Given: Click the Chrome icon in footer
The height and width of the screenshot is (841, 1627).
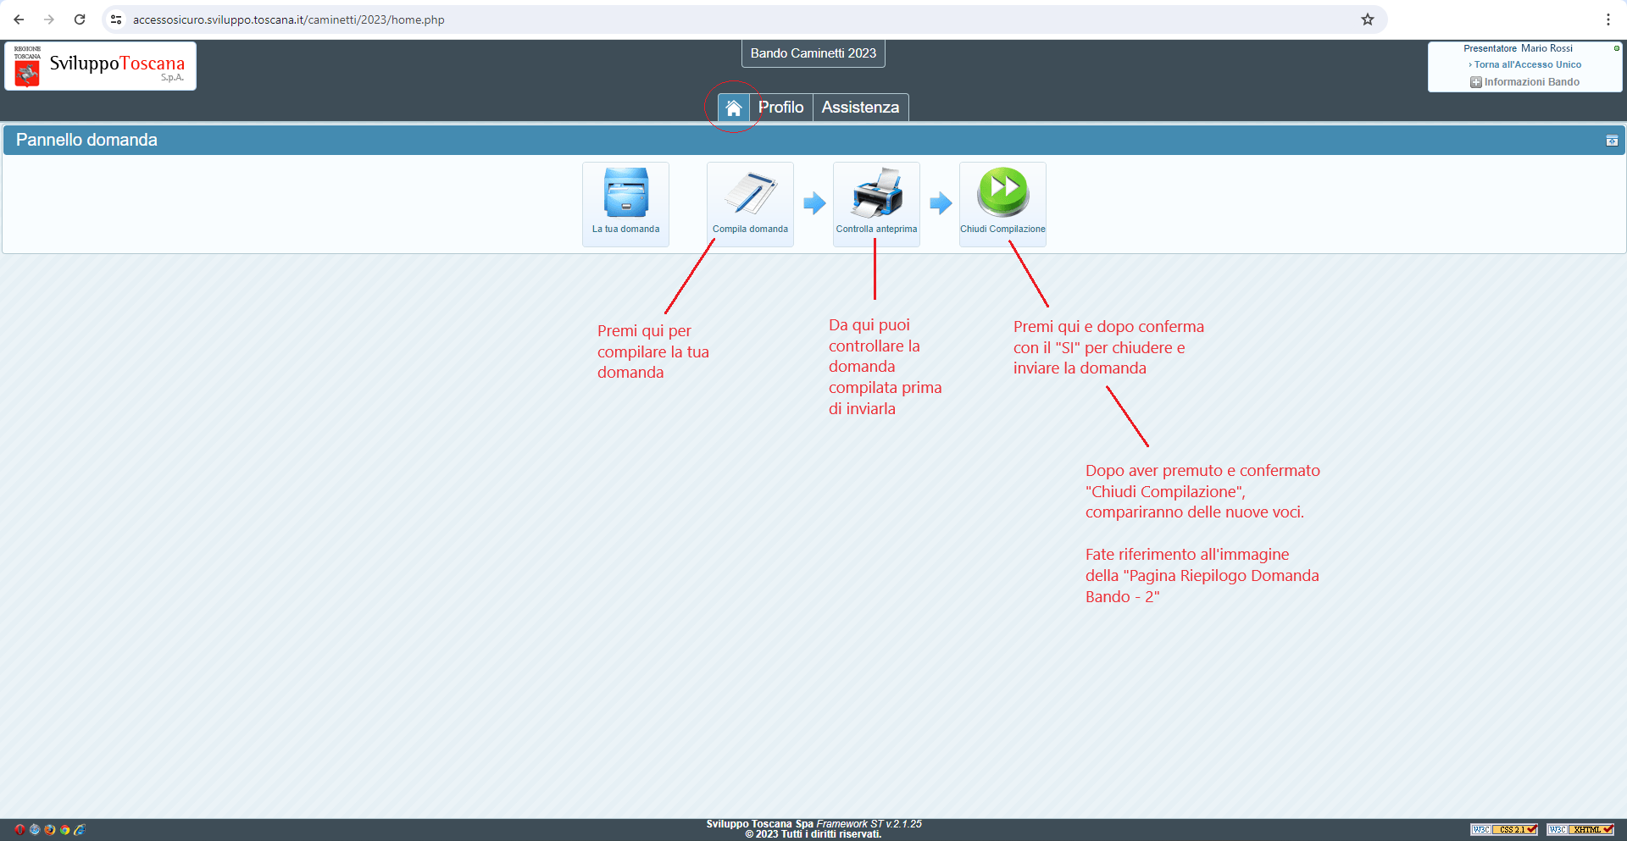Looking at the screenshot, I should [64, 830].
